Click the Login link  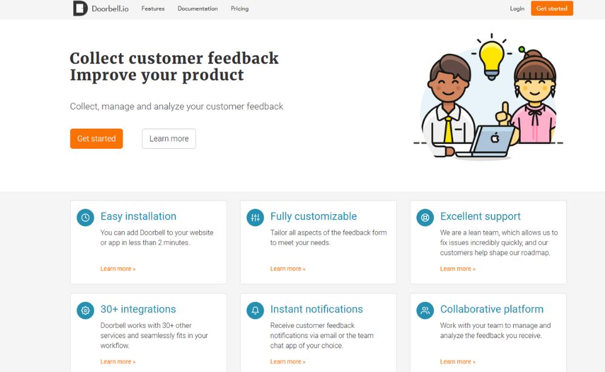coord(517,8)
